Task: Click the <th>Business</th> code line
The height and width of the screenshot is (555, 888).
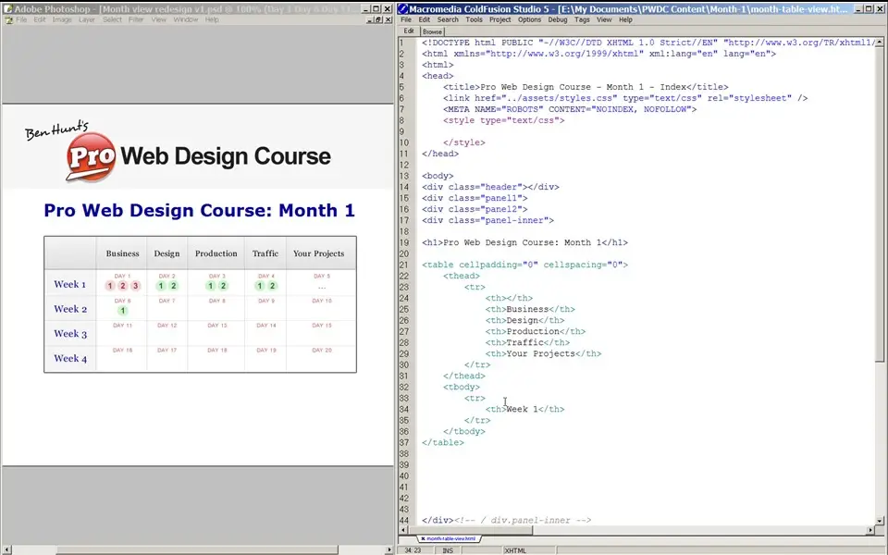Action: click(530, 309)
